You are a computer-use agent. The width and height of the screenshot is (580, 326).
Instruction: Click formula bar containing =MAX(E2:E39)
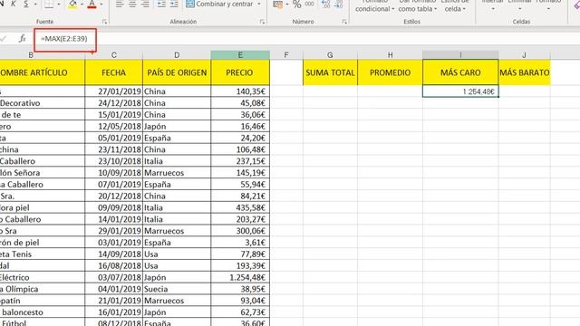[x=307, y=39]
